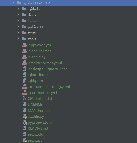Click the CMake icon beside CMakeLists.txt
This screenshot has width=137, height=143.
24,98
